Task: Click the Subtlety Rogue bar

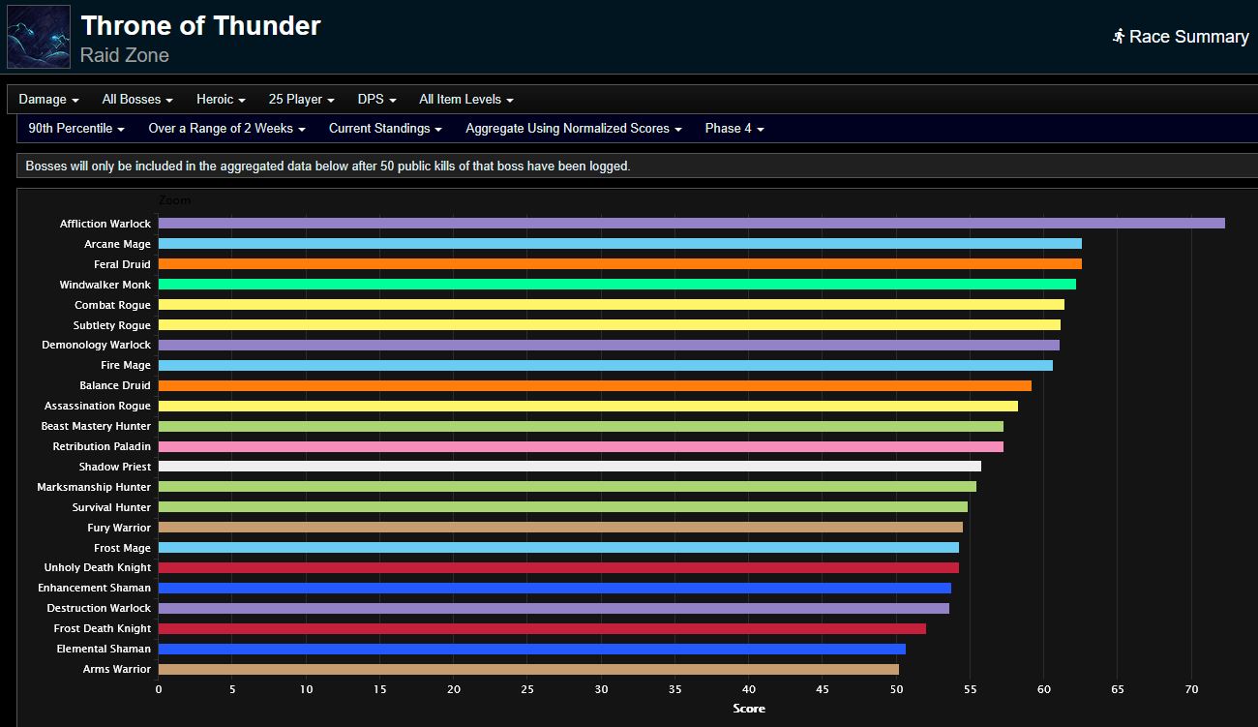Action: pyautogui.click(x=609, y=325)
